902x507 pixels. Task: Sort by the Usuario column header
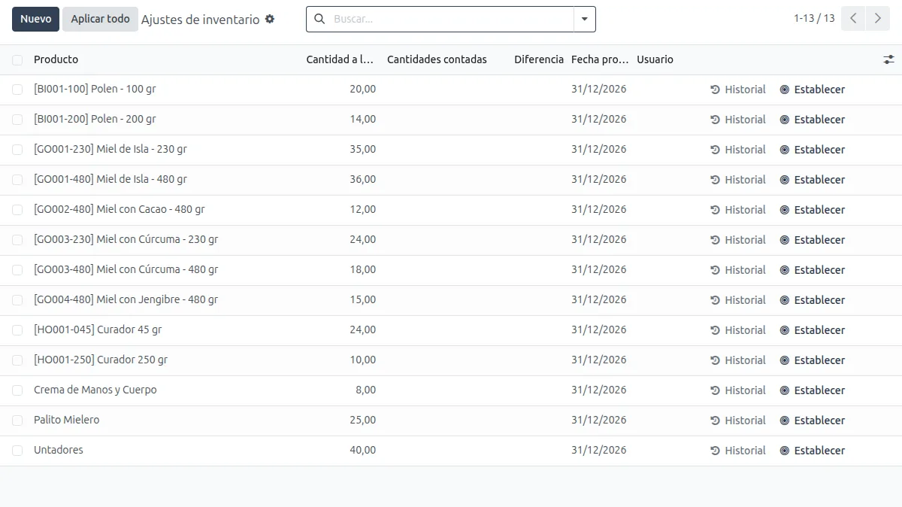655,59
